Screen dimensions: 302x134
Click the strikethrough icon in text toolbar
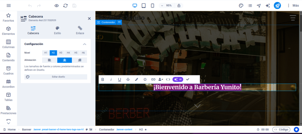[128, 79]
